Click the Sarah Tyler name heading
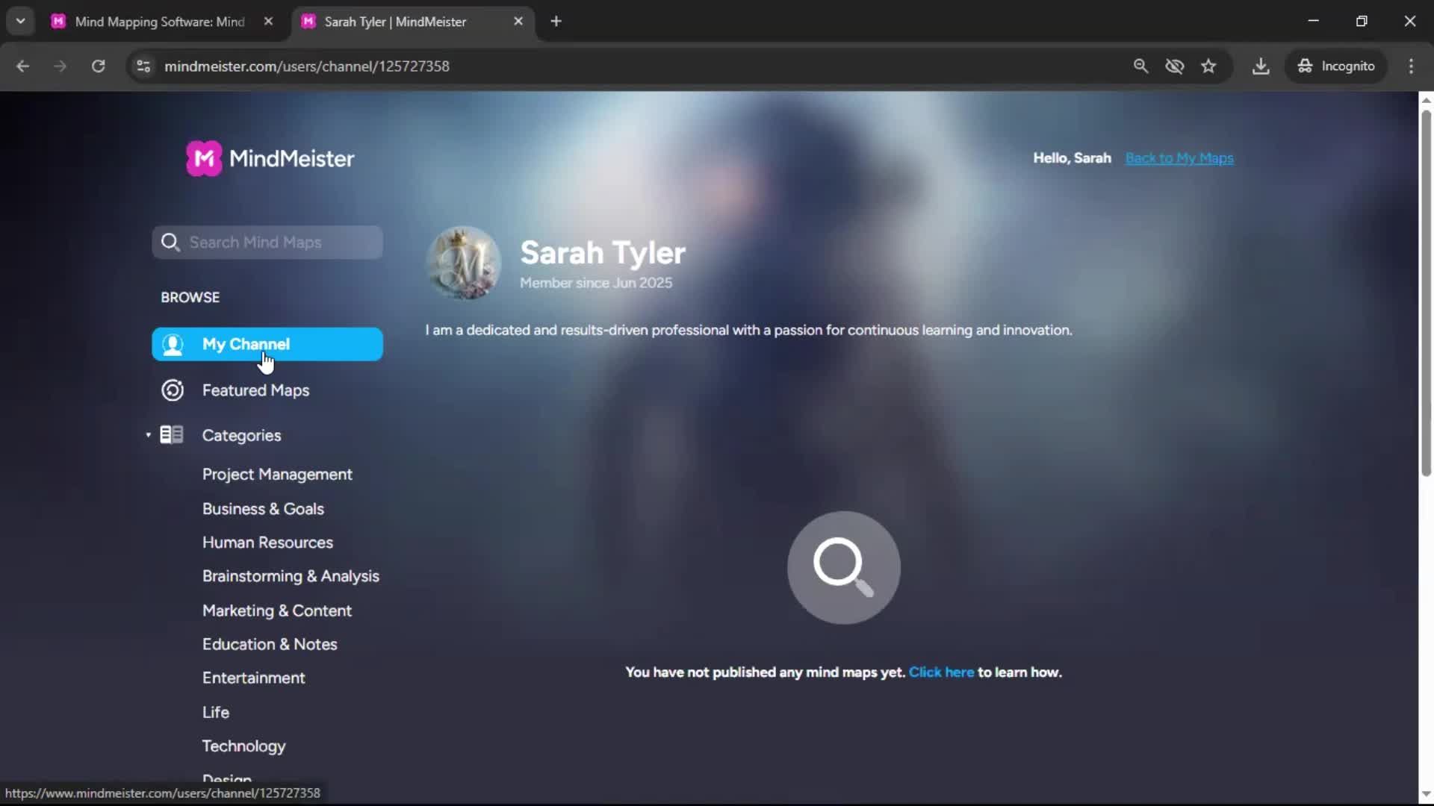This screenshot has width=1434, height=806. click(603, 253)
